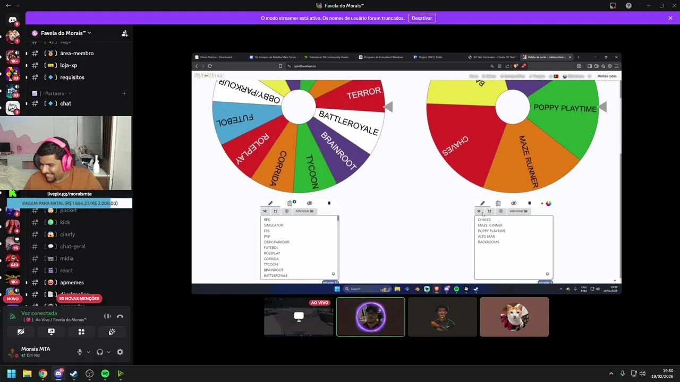Select the live stream thumbnail marked AO VIVO
Screen dimensions: 680x382
(299, 317)
